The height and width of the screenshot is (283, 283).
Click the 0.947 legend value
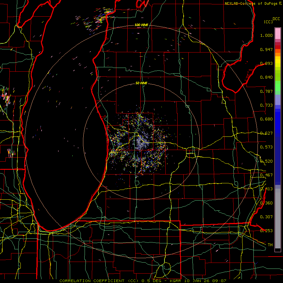266,49
